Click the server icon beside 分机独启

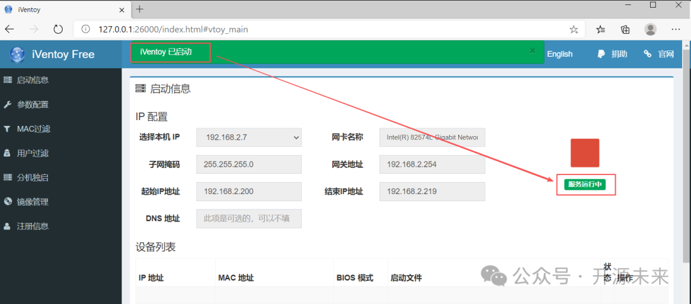point(7,178)
